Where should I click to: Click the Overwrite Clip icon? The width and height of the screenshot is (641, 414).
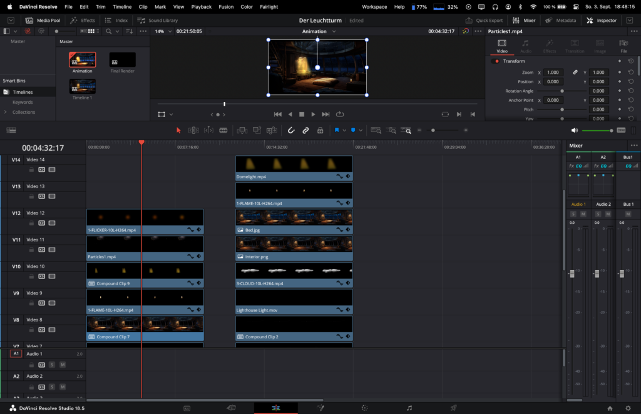pos(257,130)
